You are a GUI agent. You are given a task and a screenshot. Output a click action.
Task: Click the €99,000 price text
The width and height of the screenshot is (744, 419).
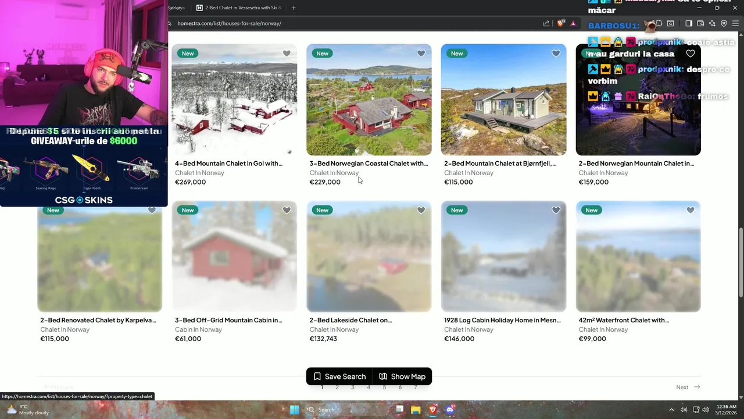point(593,339)
